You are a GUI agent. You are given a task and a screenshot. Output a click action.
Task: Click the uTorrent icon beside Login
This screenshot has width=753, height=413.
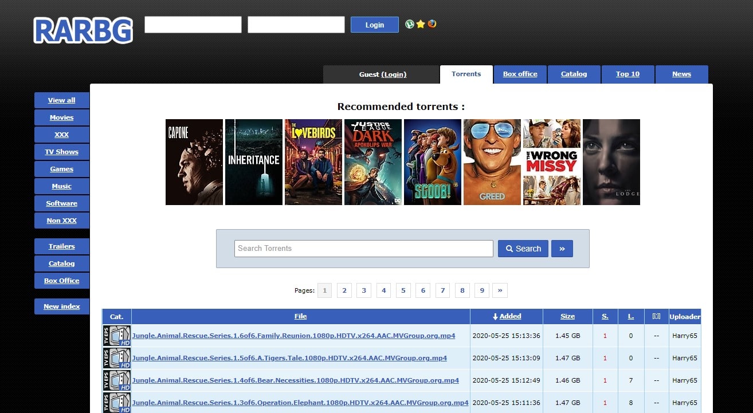(x=410, y=24)
